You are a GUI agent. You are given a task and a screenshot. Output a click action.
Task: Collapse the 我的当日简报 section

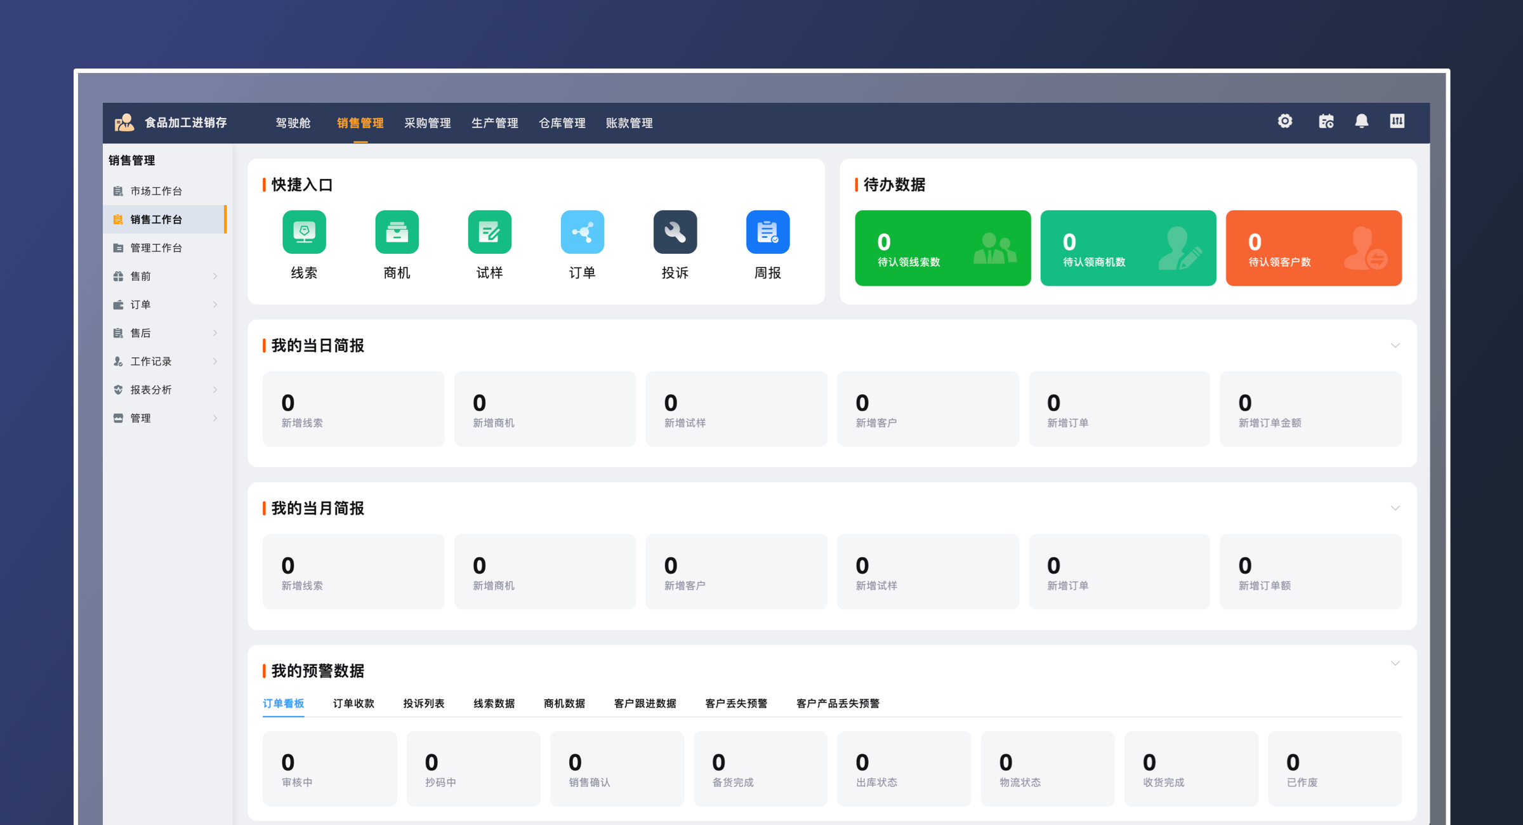click(x=1395, y=346)
